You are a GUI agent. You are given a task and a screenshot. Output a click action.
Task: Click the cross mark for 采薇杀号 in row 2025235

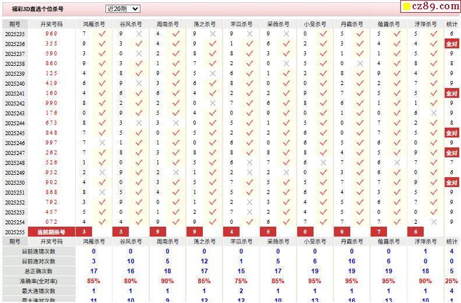tap(286, 34)
